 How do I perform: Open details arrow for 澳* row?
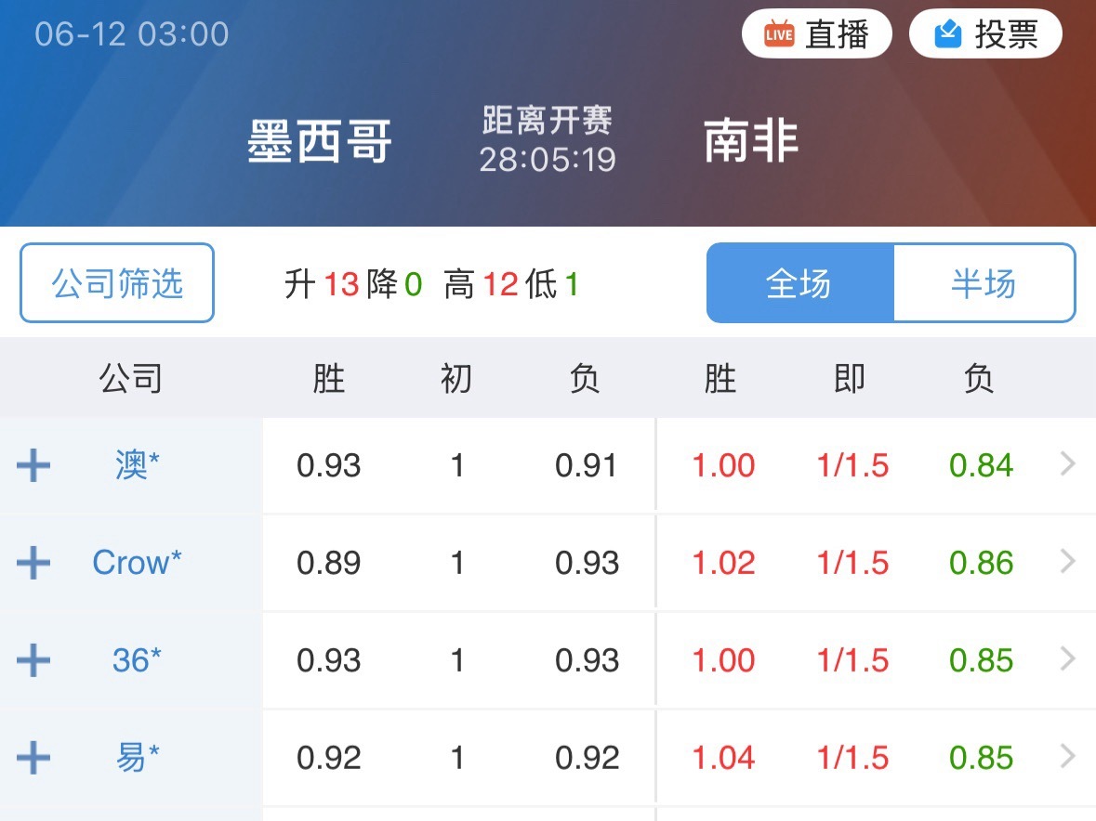tap(1067, 463)
